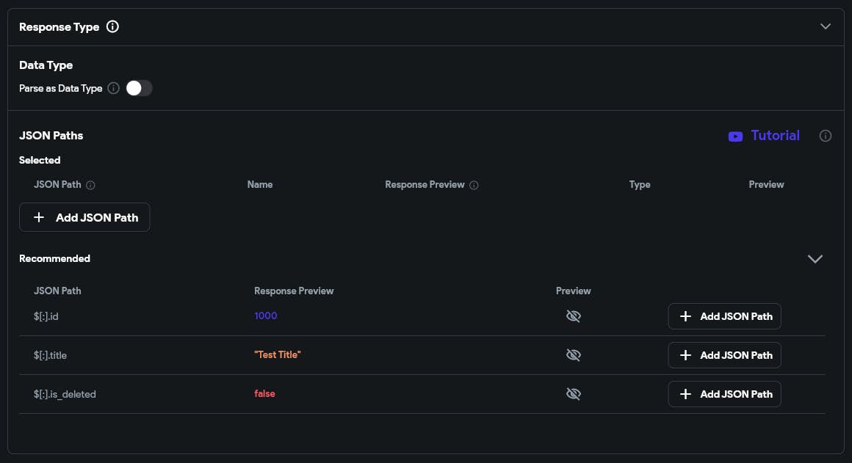Click the "Test Title" response preview value
The width and height of the screenshot is (852, 463).
coord(278,355)
